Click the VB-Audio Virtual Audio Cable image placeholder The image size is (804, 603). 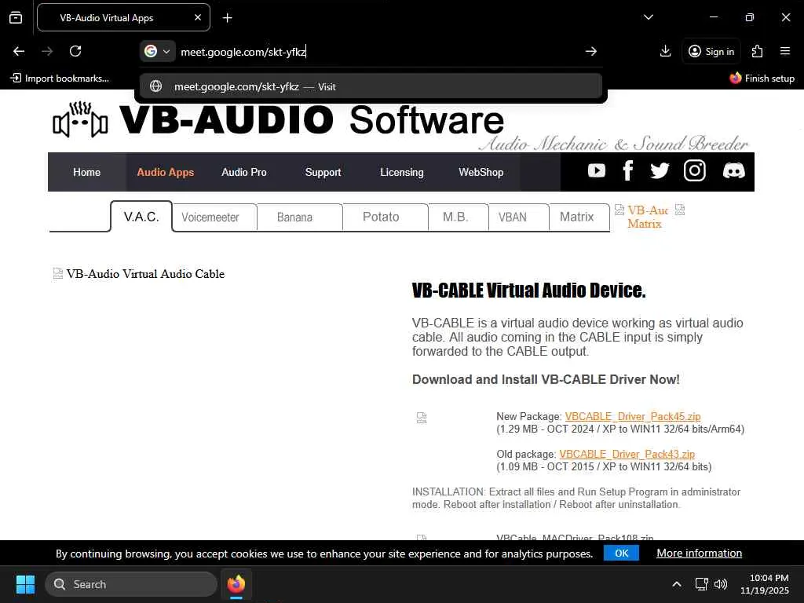coord(139,274)
